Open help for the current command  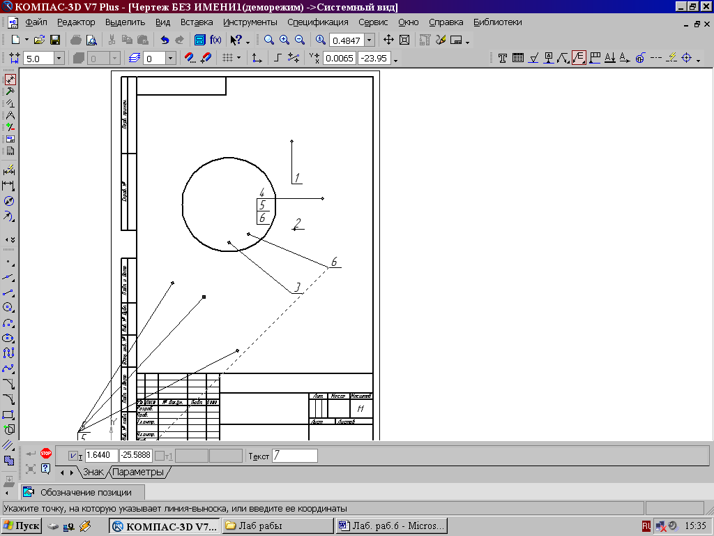[45, 468]
